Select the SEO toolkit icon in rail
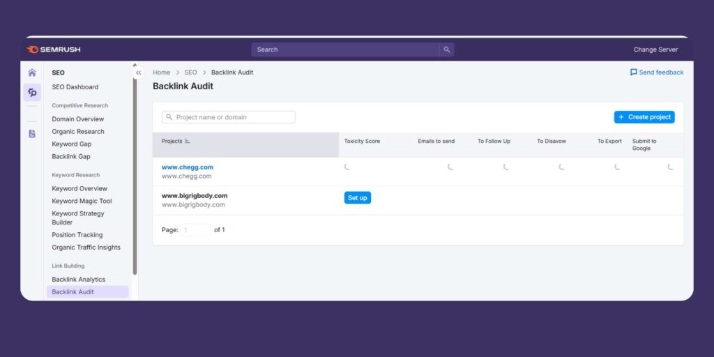This screenshot has height=357, width=714. [32, 92]
